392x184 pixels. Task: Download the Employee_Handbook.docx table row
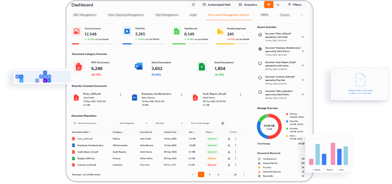tap(229, 145)
